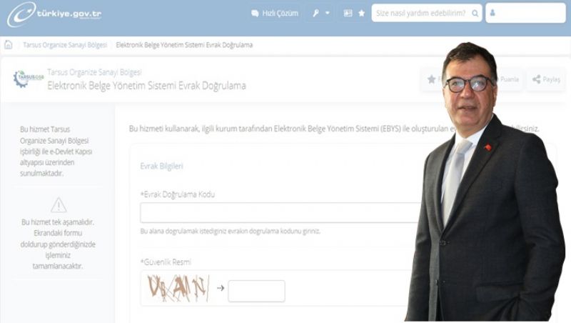Expand the dropdown arrow beside the key icon

(x=328, y=13)
